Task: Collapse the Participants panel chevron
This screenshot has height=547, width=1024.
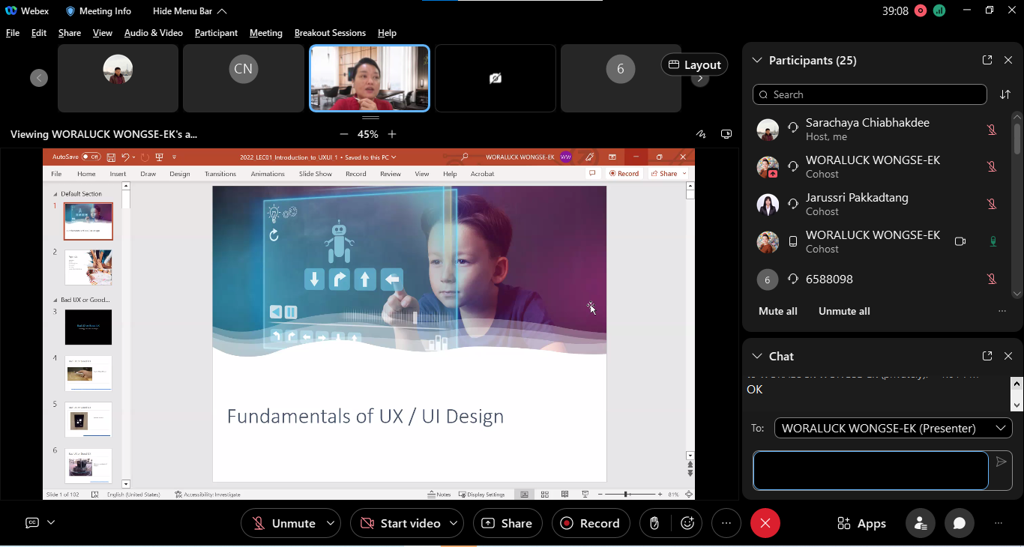Action: click(756, 60)
